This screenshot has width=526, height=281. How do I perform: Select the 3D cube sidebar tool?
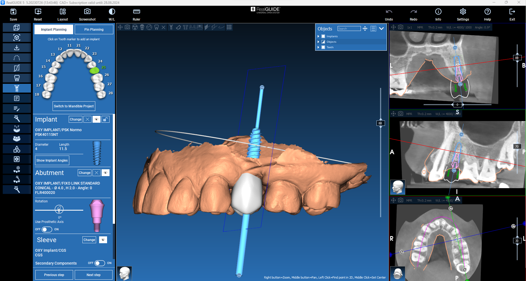pyautogui.click(x=17, y=27)
